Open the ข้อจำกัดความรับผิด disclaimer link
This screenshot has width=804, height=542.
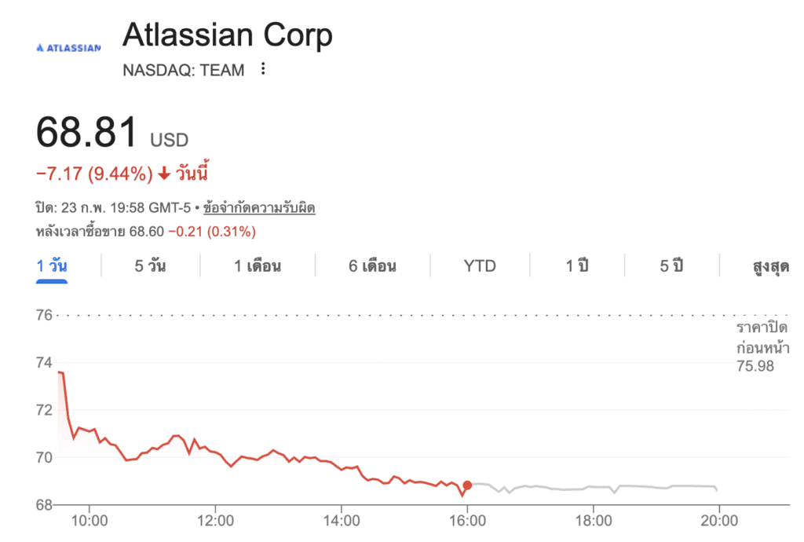coord(259,209)
